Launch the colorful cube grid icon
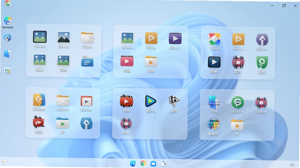Screen dimensions: 300x168 (213, 125)
